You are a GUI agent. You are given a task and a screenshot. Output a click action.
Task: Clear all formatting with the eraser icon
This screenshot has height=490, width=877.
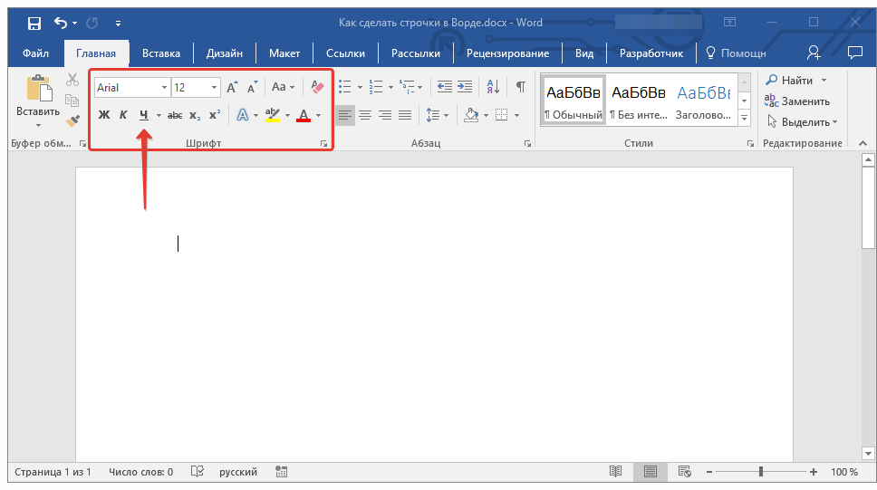[x=317, y=87]
